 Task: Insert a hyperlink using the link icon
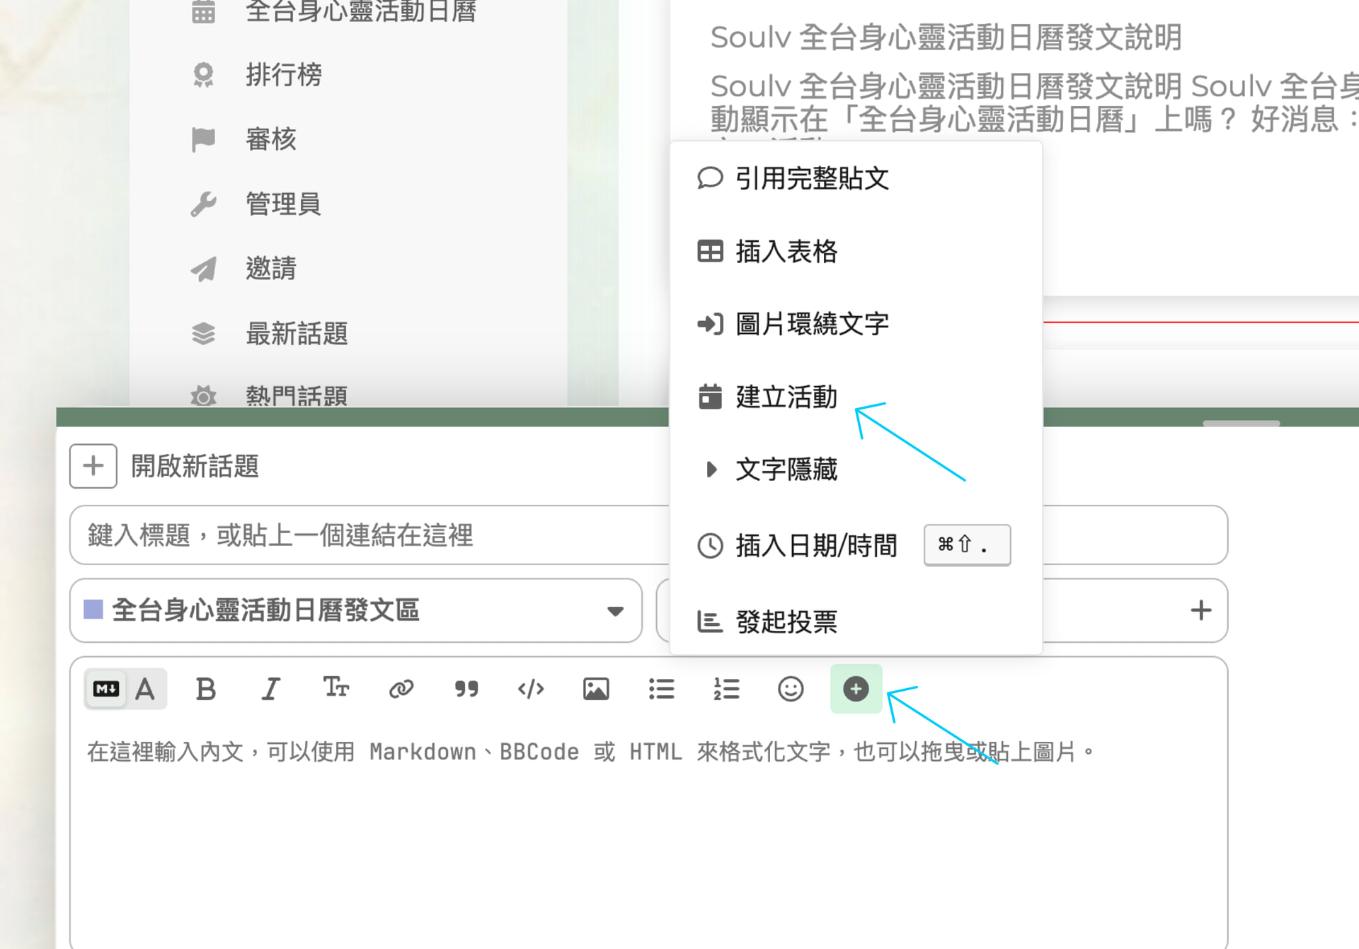(401, 689)
